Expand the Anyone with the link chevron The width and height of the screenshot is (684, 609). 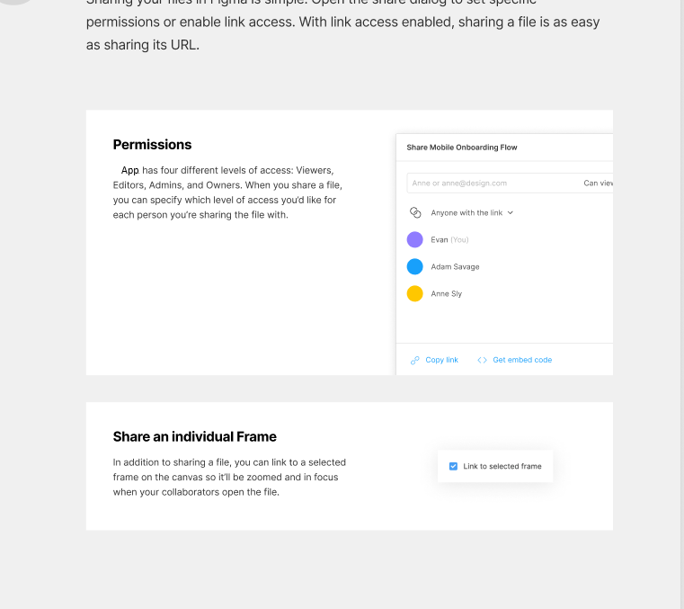click(511, 213)
